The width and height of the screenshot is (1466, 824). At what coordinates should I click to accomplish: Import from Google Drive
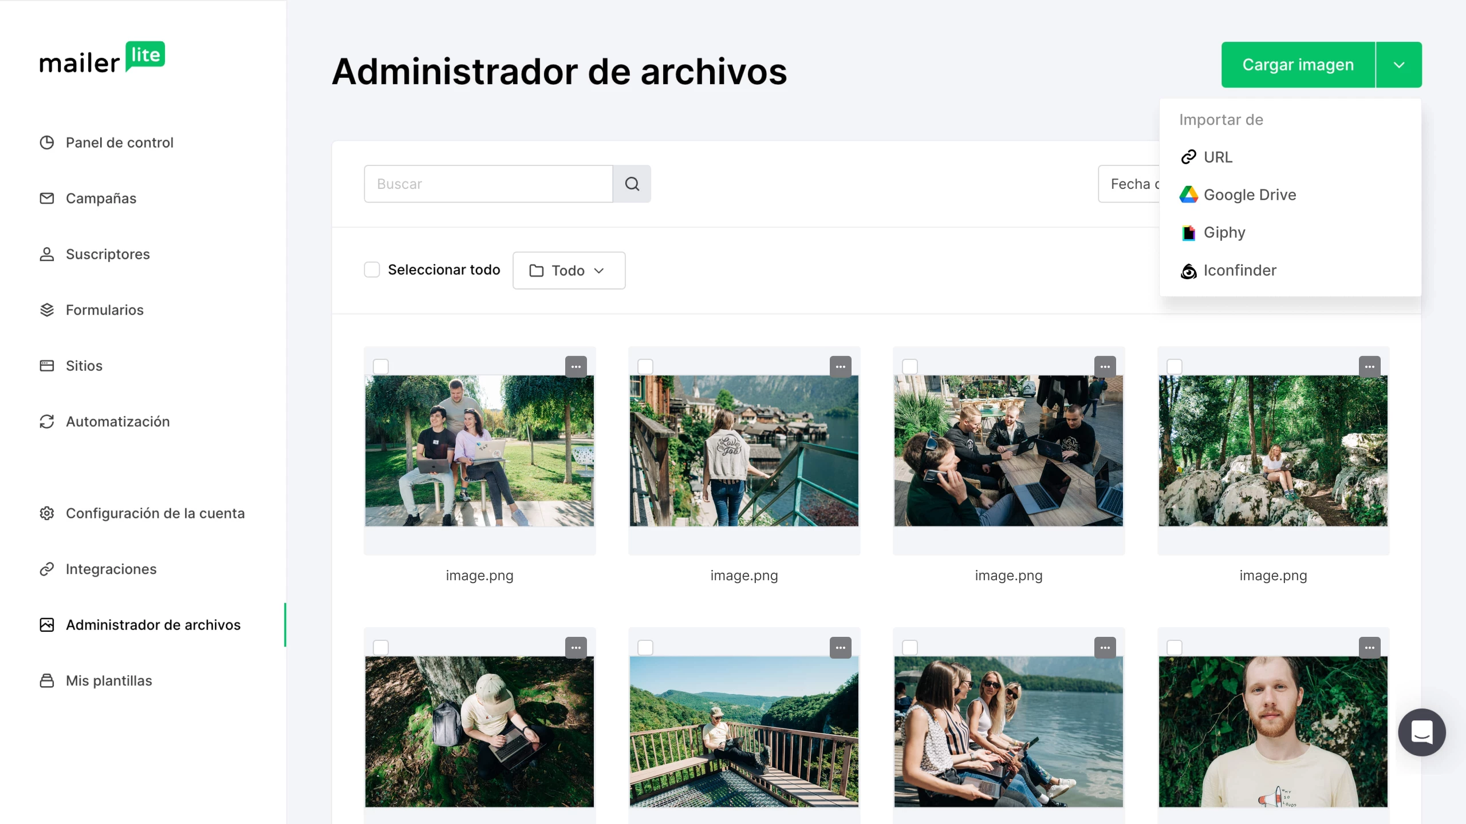[1250, 195]
